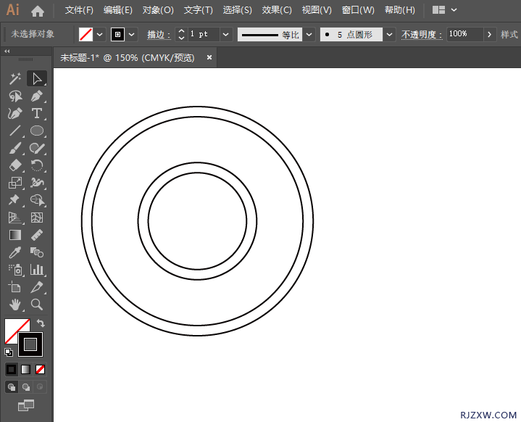Select the Eyedropper tool
This screenshot has height=422, width=521.
(14, 253)
